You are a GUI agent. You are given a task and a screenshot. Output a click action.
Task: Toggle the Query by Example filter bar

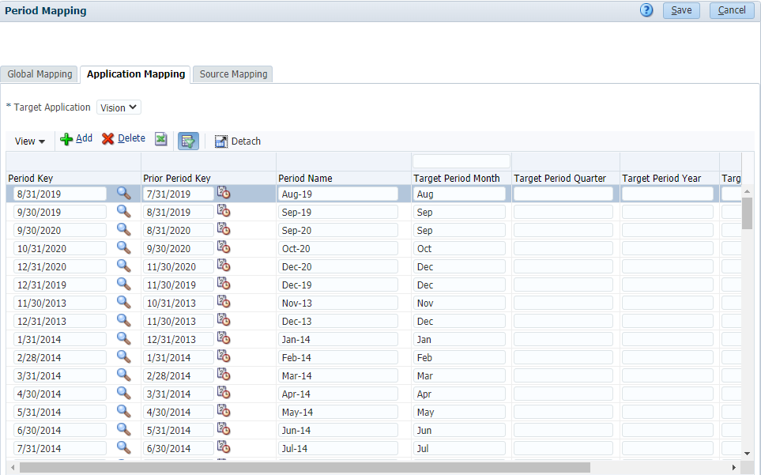[x=188, y=140]
